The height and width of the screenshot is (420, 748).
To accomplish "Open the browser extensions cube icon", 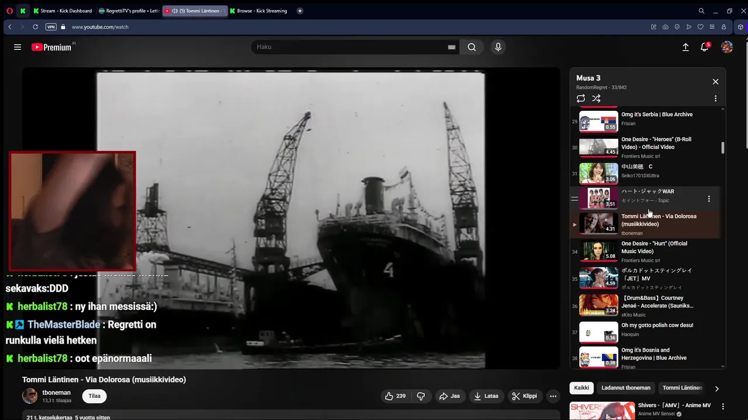I will coord(740,27).
